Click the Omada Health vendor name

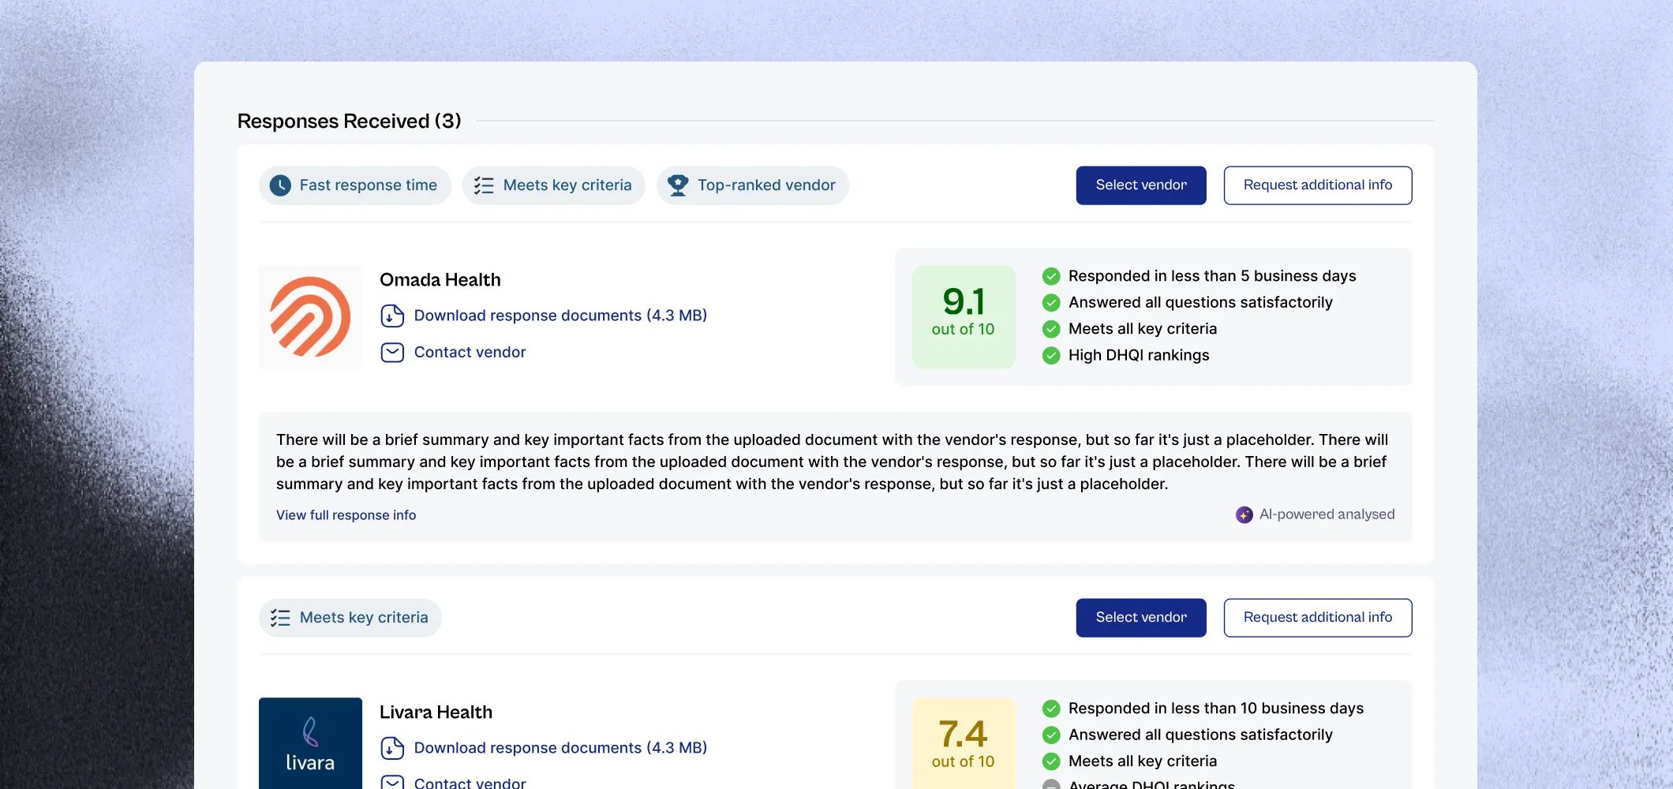tap(440, 280)
